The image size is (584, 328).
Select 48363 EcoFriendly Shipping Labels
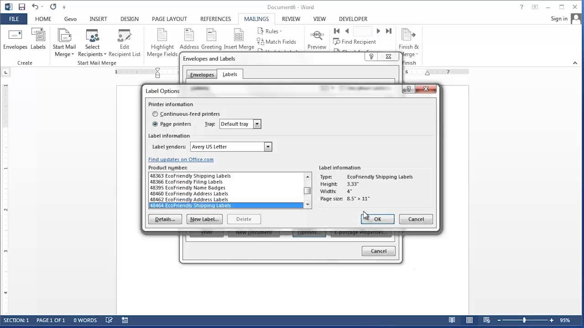[226, 176]
